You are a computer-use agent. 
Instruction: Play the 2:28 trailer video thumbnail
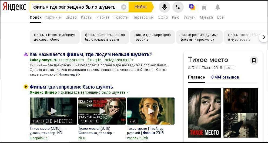[150, 111]
